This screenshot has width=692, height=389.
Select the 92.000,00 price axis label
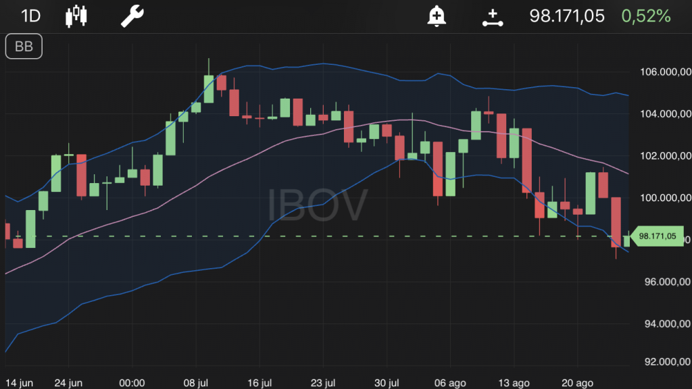[668, 362]
